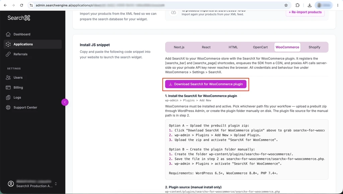Screen dimensions: 343x194
Task: Click the Applications sidebar icon
Action: pyautogui.click(x=8, y=44)
